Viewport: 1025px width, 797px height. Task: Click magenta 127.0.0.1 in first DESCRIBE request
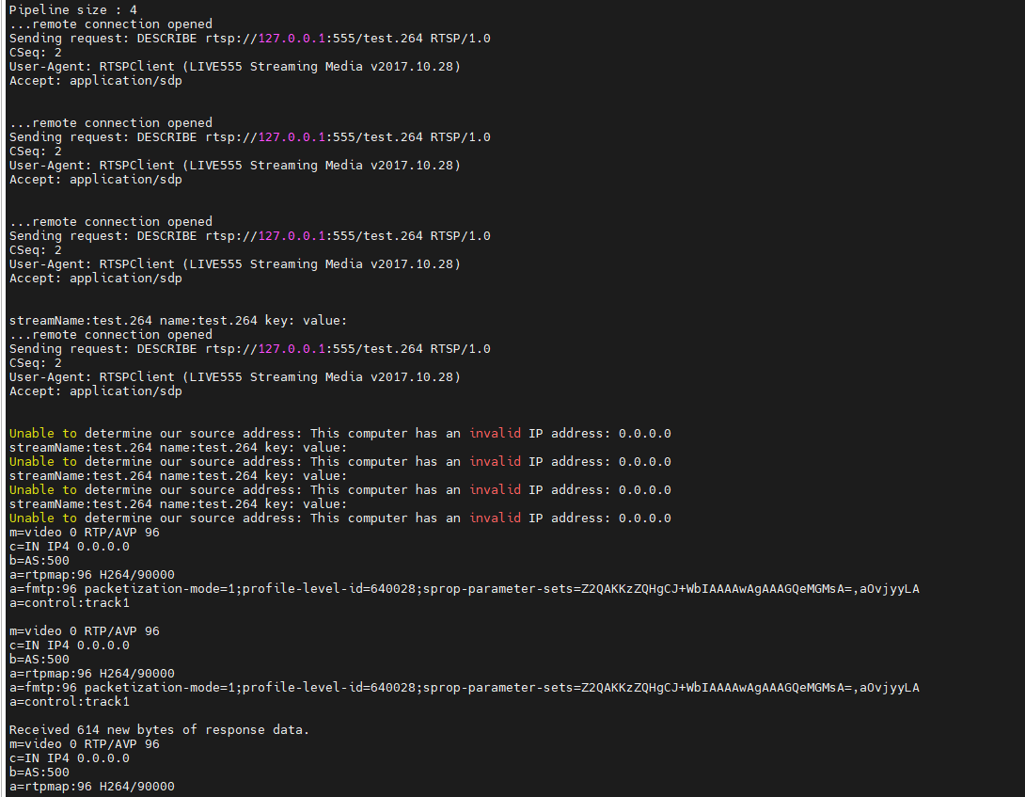click(292, 39)
